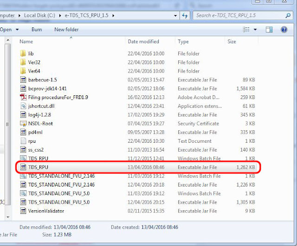Open the lib folder icon

(23, 53)
